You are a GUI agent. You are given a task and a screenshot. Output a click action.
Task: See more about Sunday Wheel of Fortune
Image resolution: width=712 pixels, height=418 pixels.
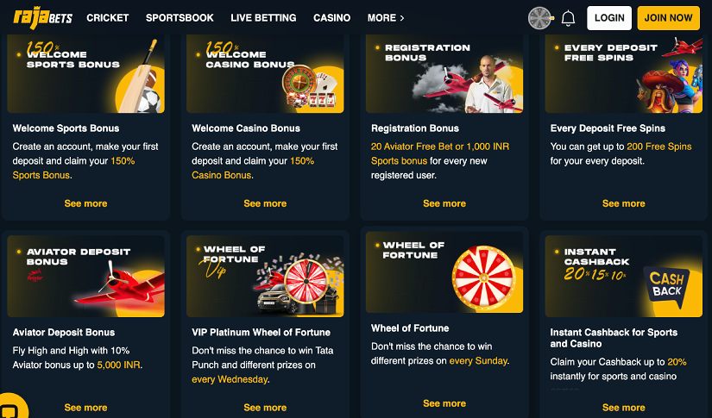(444, 403)
